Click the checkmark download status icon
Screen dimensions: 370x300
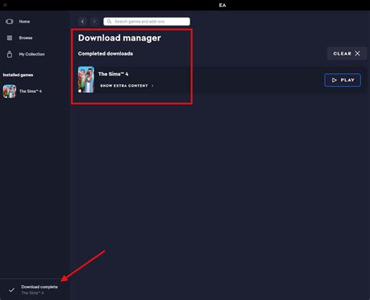tap(12, 290)
